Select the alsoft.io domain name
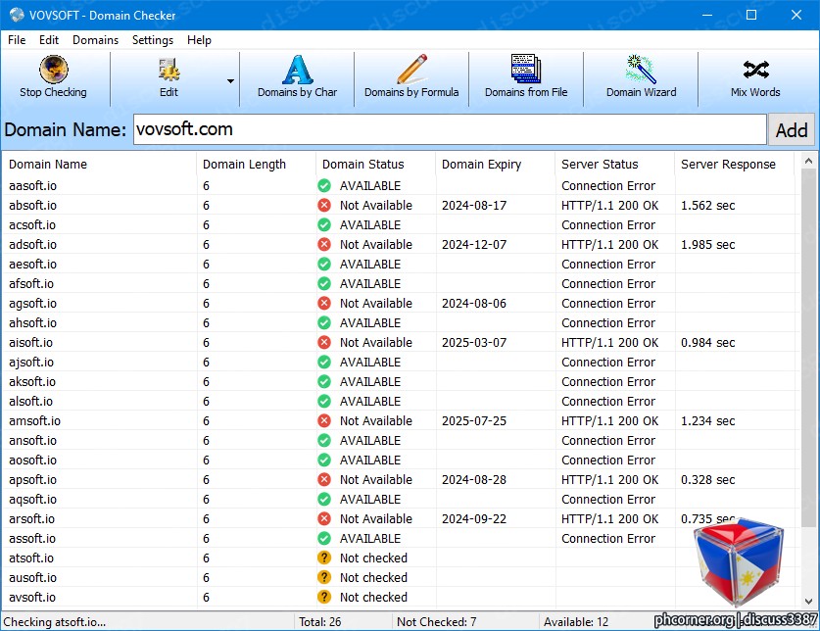Screen dimensions: 820x631 click(x=30, y=402)
